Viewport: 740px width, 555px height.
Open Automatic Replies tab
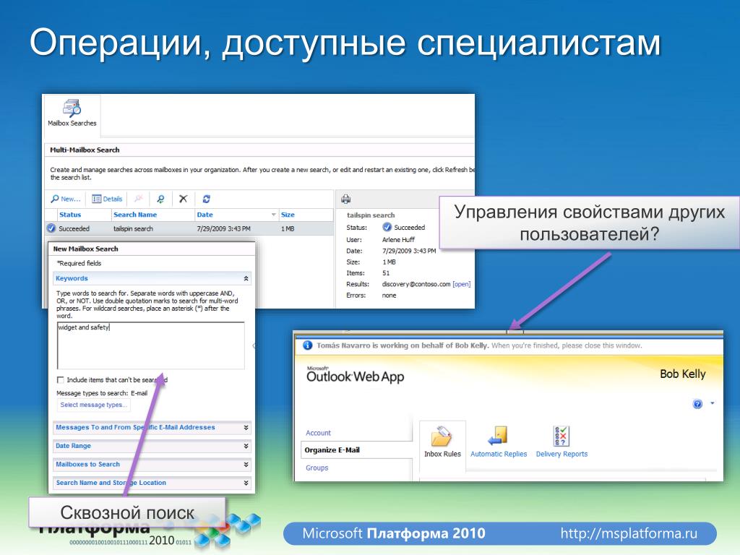point(499,442)
